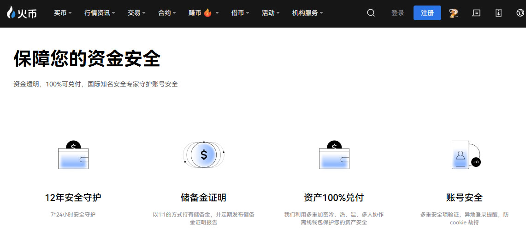The height and width of the screenshot is (240, 526).
Task: Click the dollar coin reserve proof icon
Action: [x=204, y=154]
